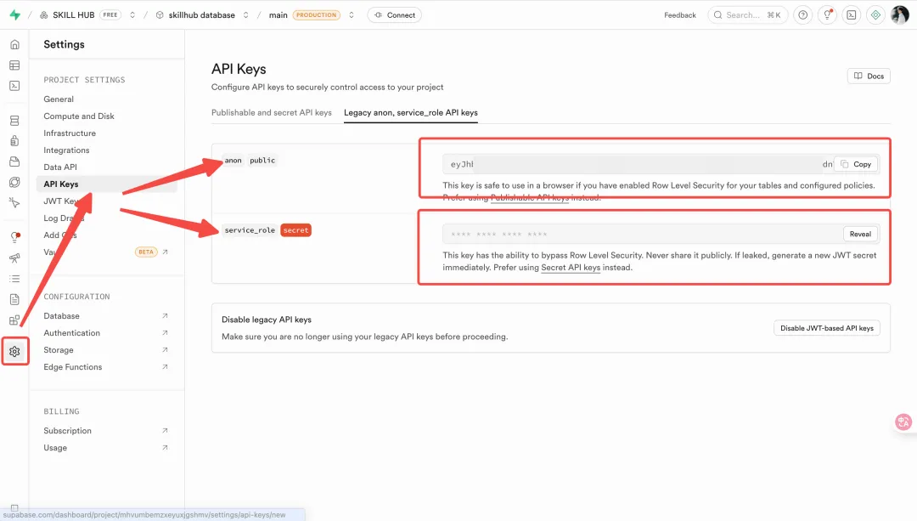Image resolution: width=917 pixels, height=521 pixels.
Task: Expand the main branch selector
Action: pyautogui.click(x=352, y=15)
